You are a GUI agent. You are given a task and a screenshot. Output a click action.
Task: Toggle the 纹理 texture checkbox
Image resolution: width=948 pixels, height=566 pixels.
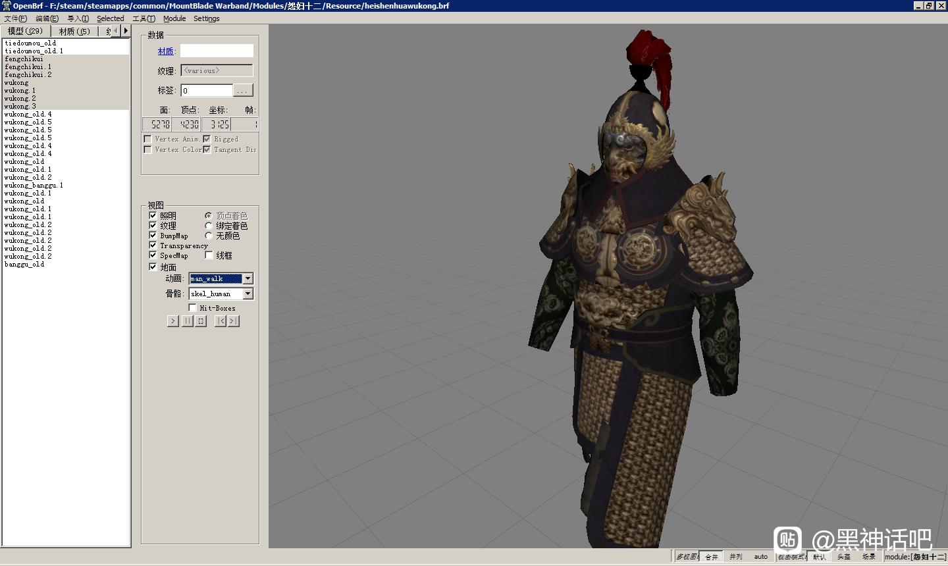click(153, 226)
